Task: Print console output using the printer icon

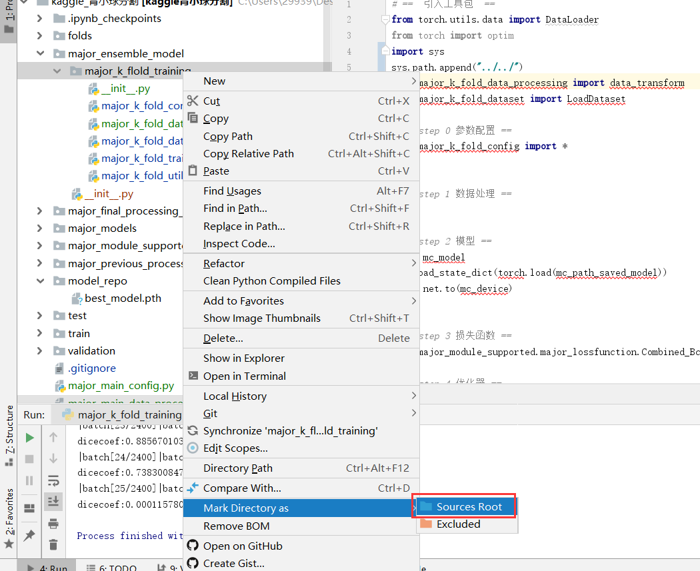Action: 53,524
